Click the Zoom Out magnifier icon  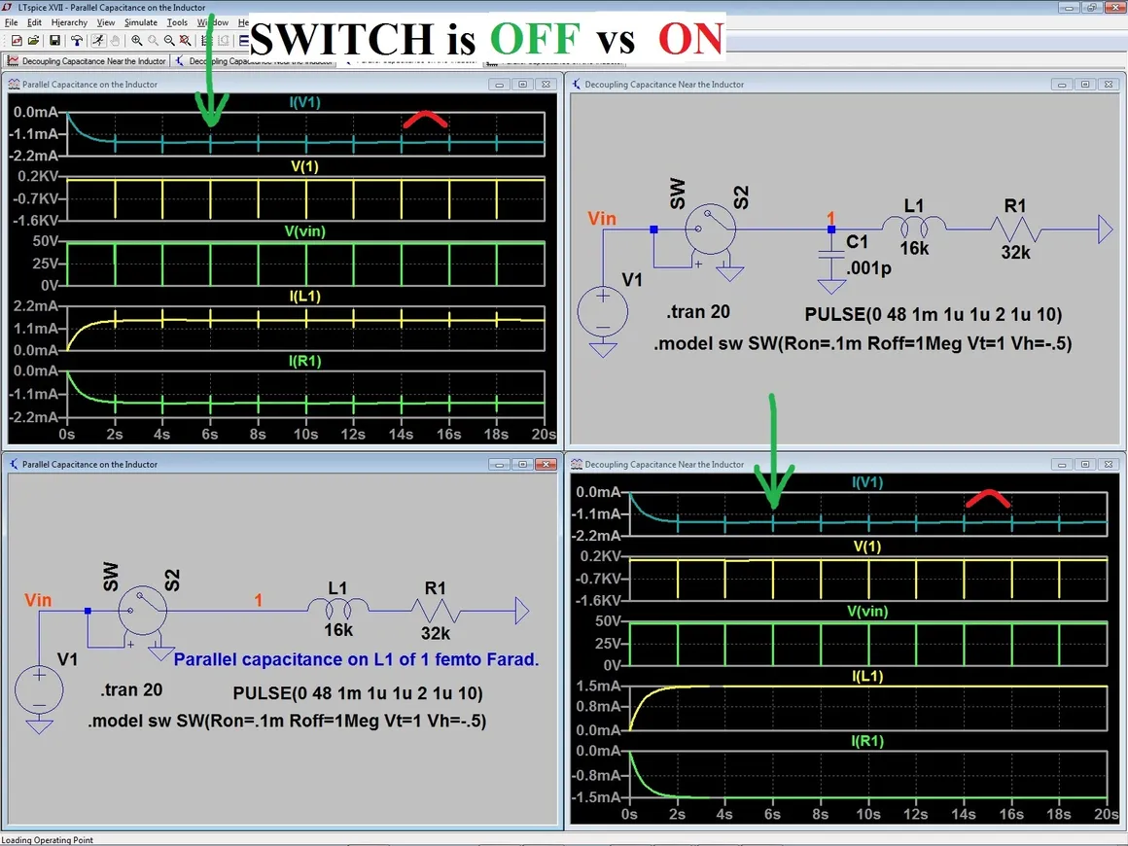169,41
